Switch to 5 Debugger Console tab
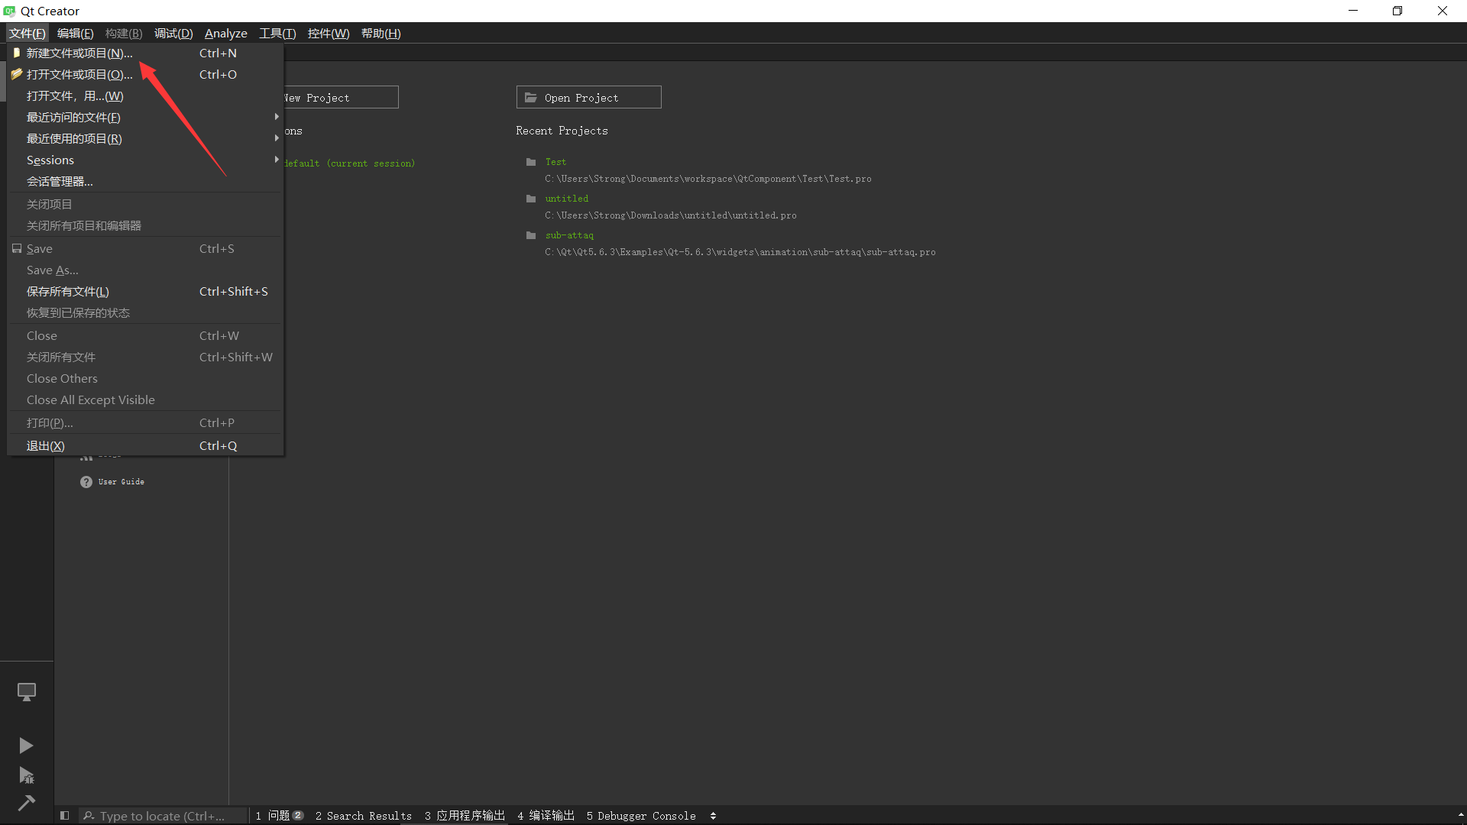 tap(641, 816)
